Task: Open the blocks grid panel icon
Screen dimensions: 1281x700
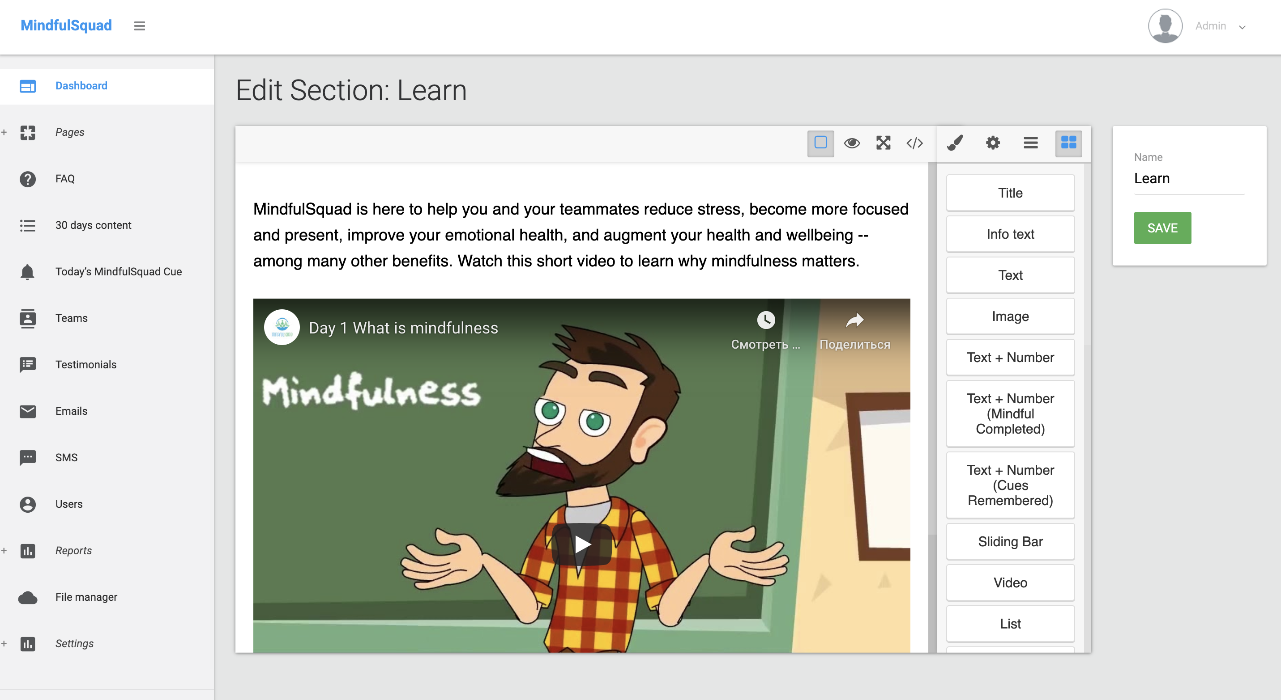Action: click(1068, 143)
